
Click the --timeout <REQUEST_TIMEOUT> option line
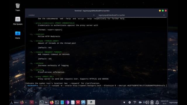click(46, 52)
